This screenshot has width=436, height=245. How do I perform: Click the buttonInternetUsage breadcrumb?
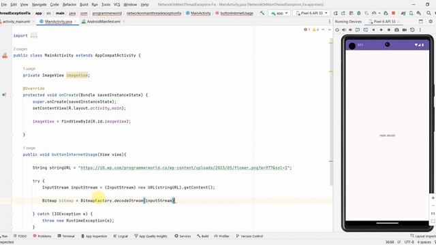(234, 13)
